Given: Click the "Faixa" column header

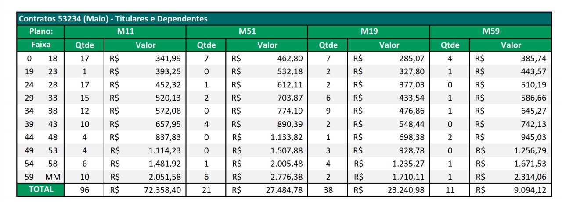Looking at the screenshot, I should click(x=41, y=45).
